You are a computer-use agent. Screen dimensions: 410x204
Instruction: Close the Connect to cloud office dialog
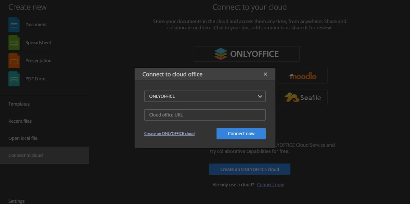265,74
